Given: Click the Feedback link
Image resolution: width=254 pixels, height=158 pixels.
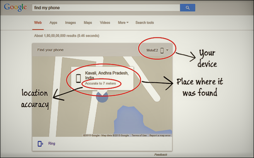Looking at the screenshot, I should pos(160,155).
